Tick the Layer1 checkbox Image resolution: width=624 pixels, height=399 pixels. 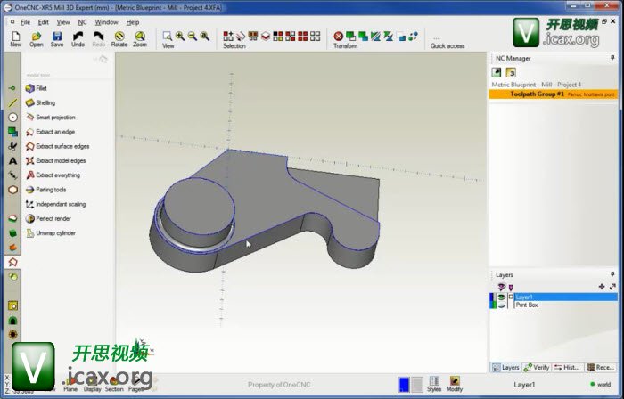click(x=510, y=297)
